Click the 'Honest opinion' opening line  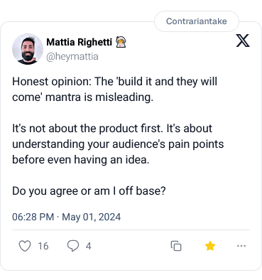pos(114,82)
